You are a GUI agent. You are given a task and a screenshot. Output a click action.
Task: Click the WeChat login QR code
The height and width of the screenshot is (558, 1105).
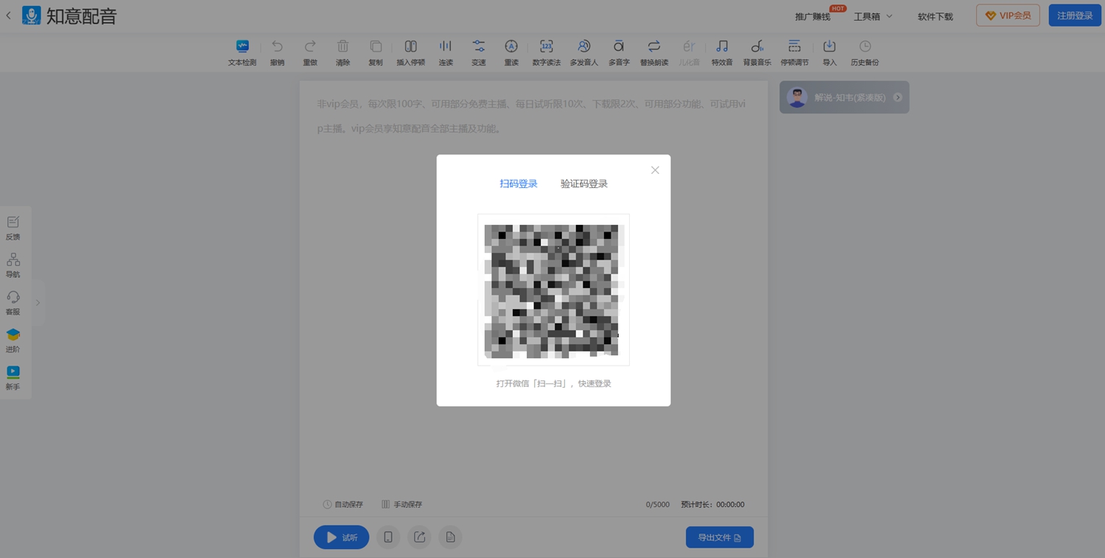(553, 290)
